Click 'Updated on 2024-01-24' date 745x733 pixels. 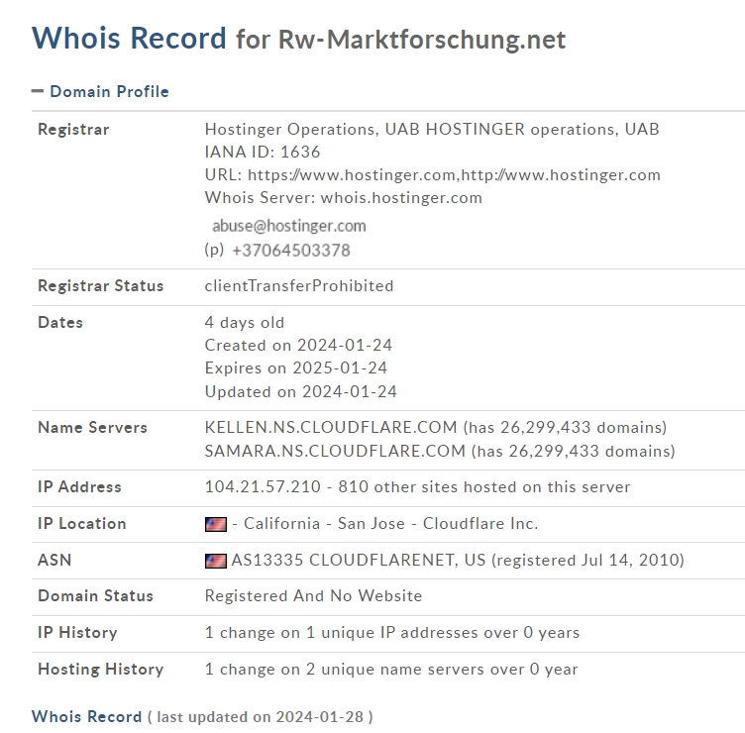tap(301, 391)
